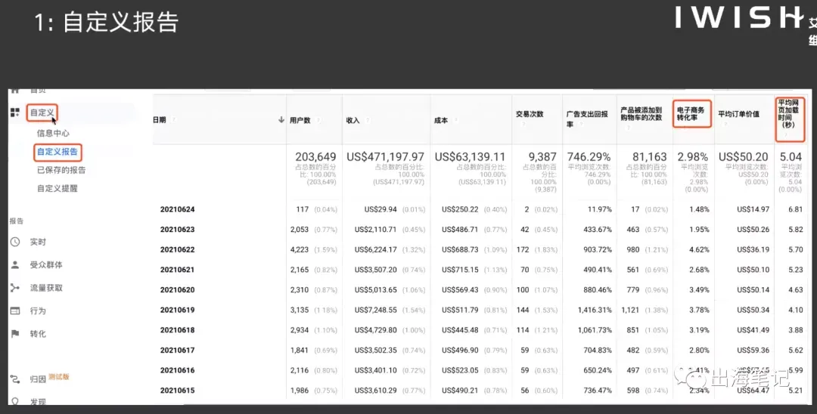Viewport: 817px width, 414px height.
Task: Sort by 平均网页加载时间(秒) column header
Action: [x=788, y=114]
